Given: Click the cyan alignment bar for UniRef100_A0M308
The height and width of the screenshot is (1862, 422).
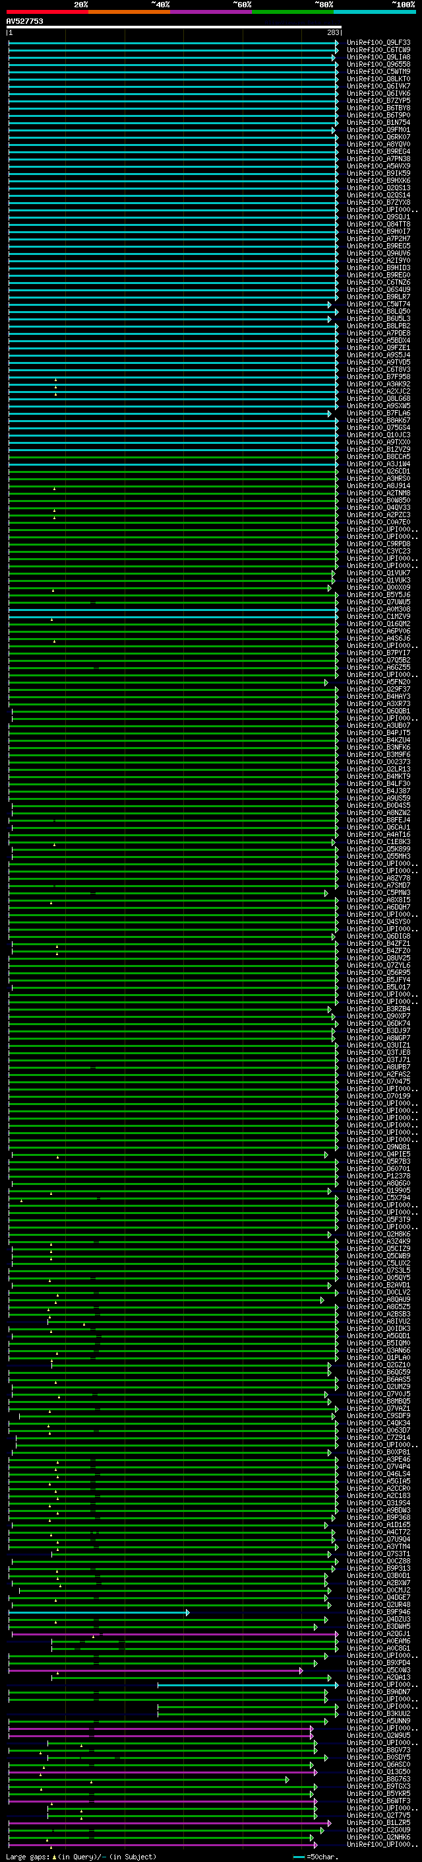Looking at the screenshot, I should [x=173, y=610].
